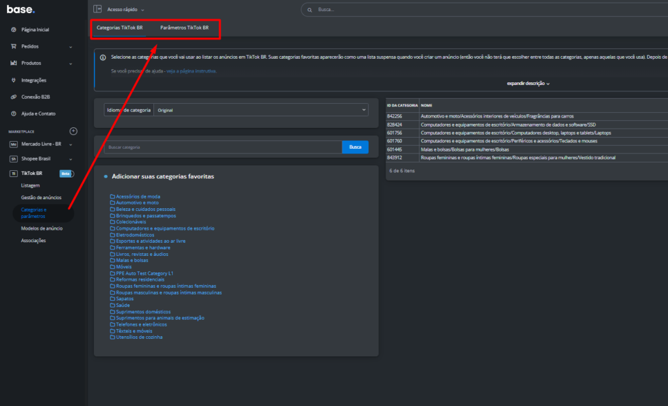Select category row 828424
The height and width of the screenshot is (406, 668).
click(527, 125)
